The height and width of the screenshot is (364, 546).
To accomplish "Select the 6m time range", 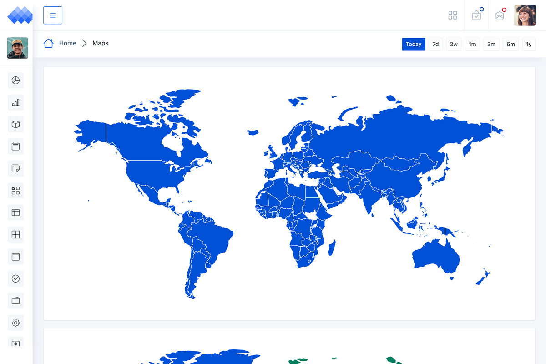I will coord(511,44).
